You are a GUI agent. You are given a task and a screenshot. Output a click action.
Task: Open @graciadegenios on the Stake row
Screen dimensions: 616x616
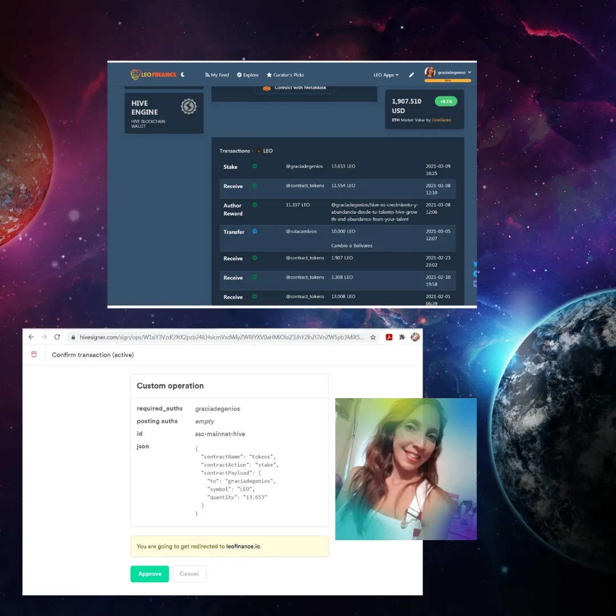(304, 166)
